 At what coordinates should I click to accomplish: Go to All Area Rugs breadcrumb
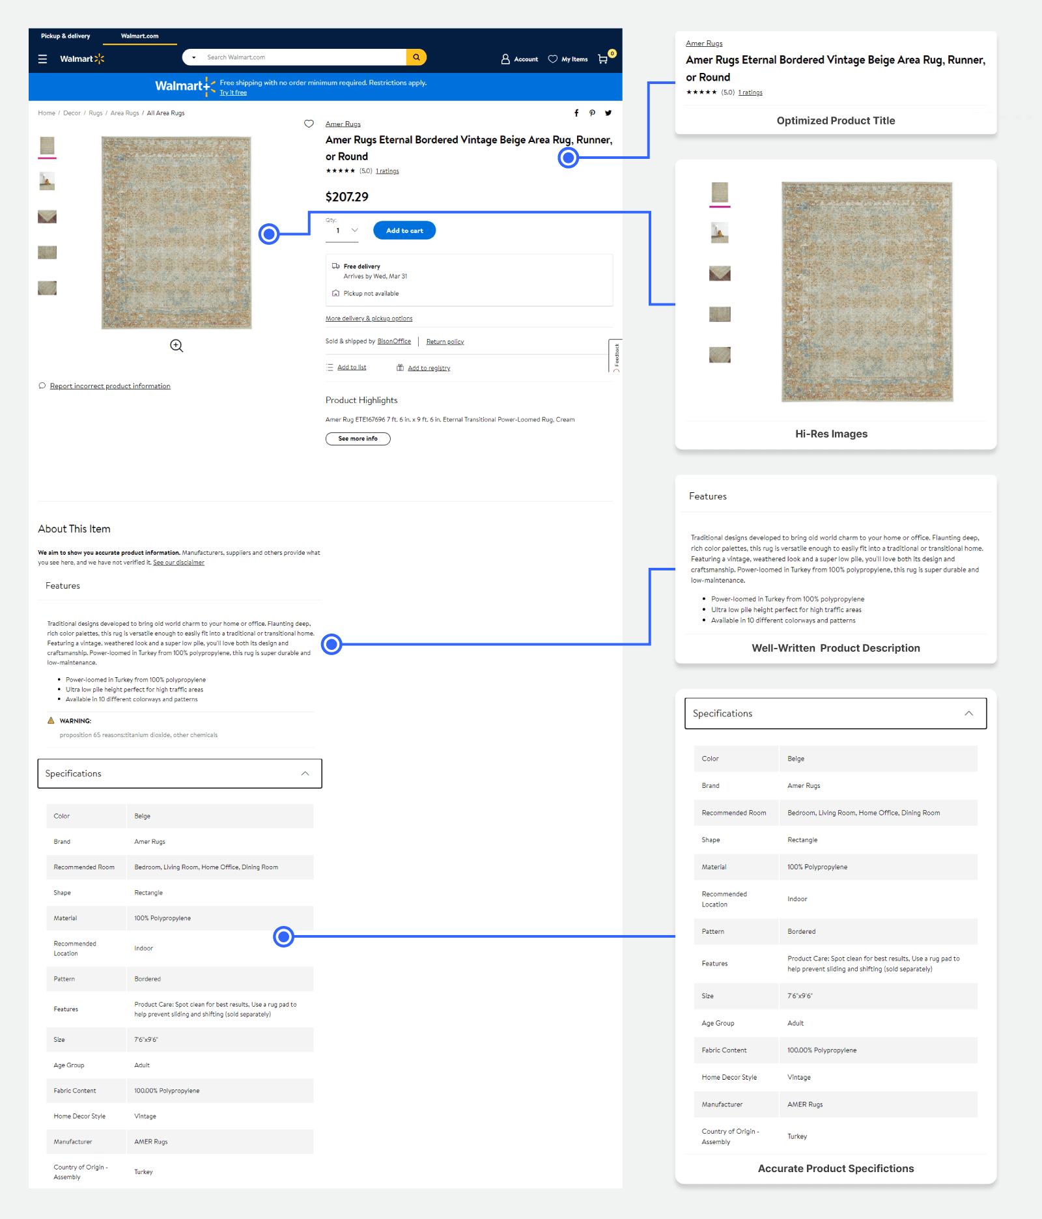tap(165, 113)
